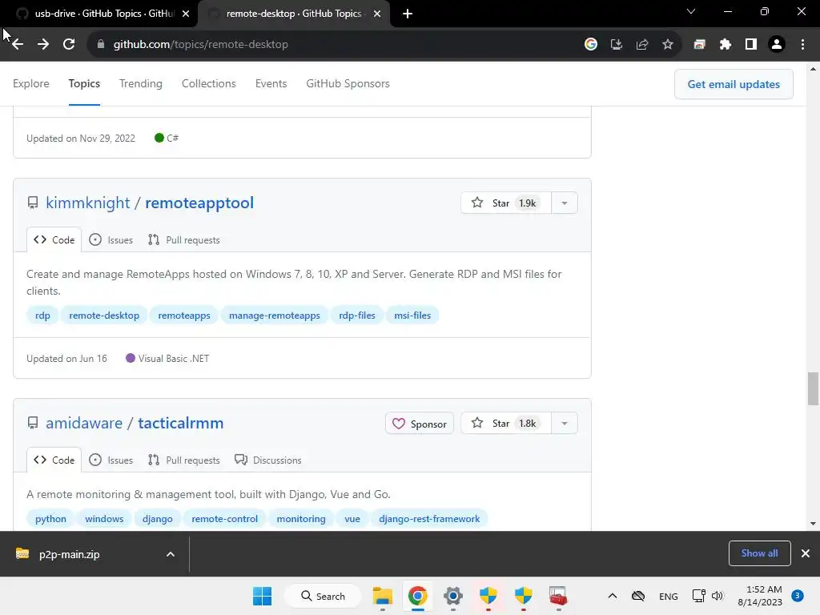Open Windows Start menu
The width and height of the screenshot is (820, 615).
(263, 596)
